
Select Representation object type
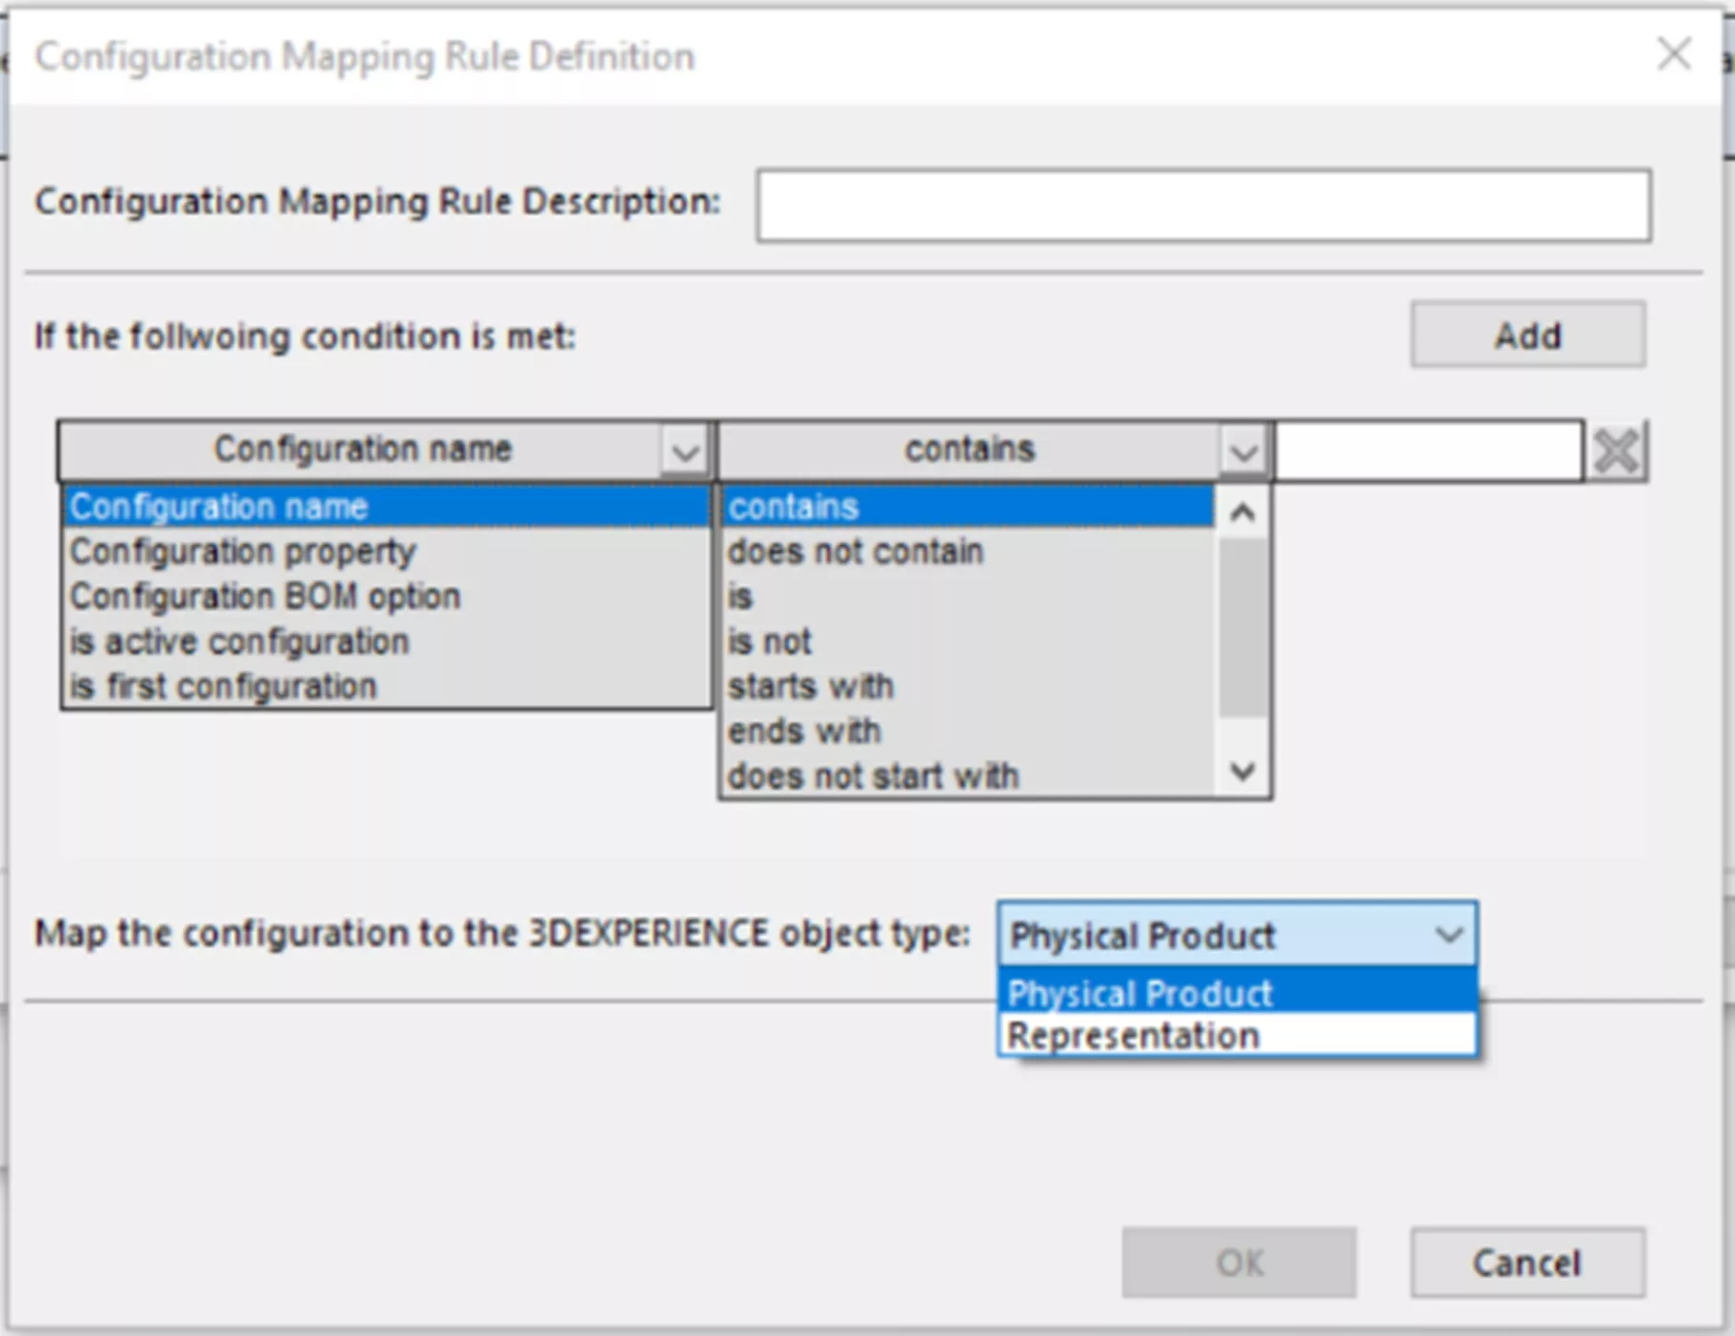tap(1238, 1035)
